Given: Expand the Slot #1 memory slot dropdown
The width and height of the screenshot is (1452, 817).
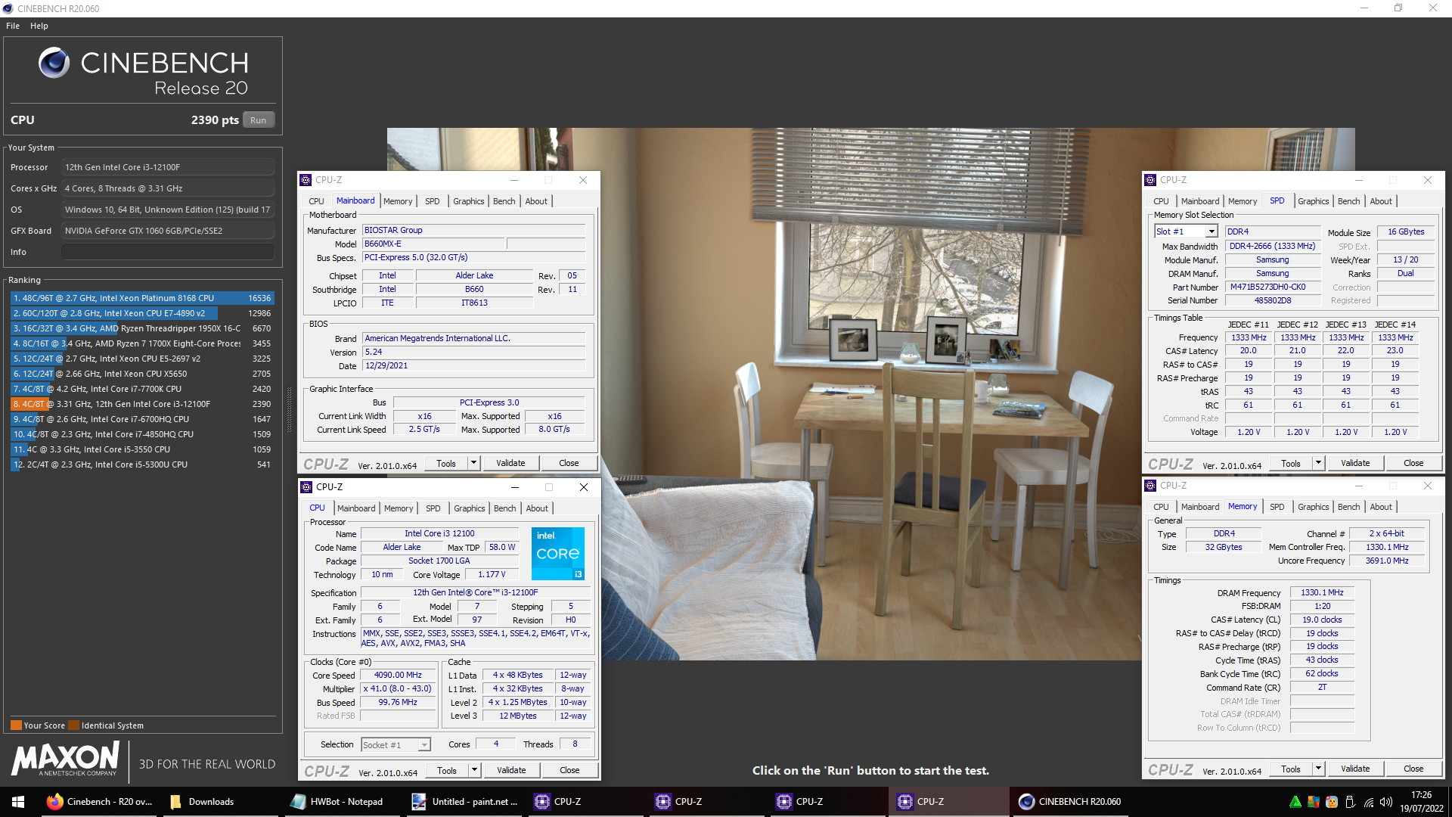Looking at the screenshot, I should (1212, 231).
